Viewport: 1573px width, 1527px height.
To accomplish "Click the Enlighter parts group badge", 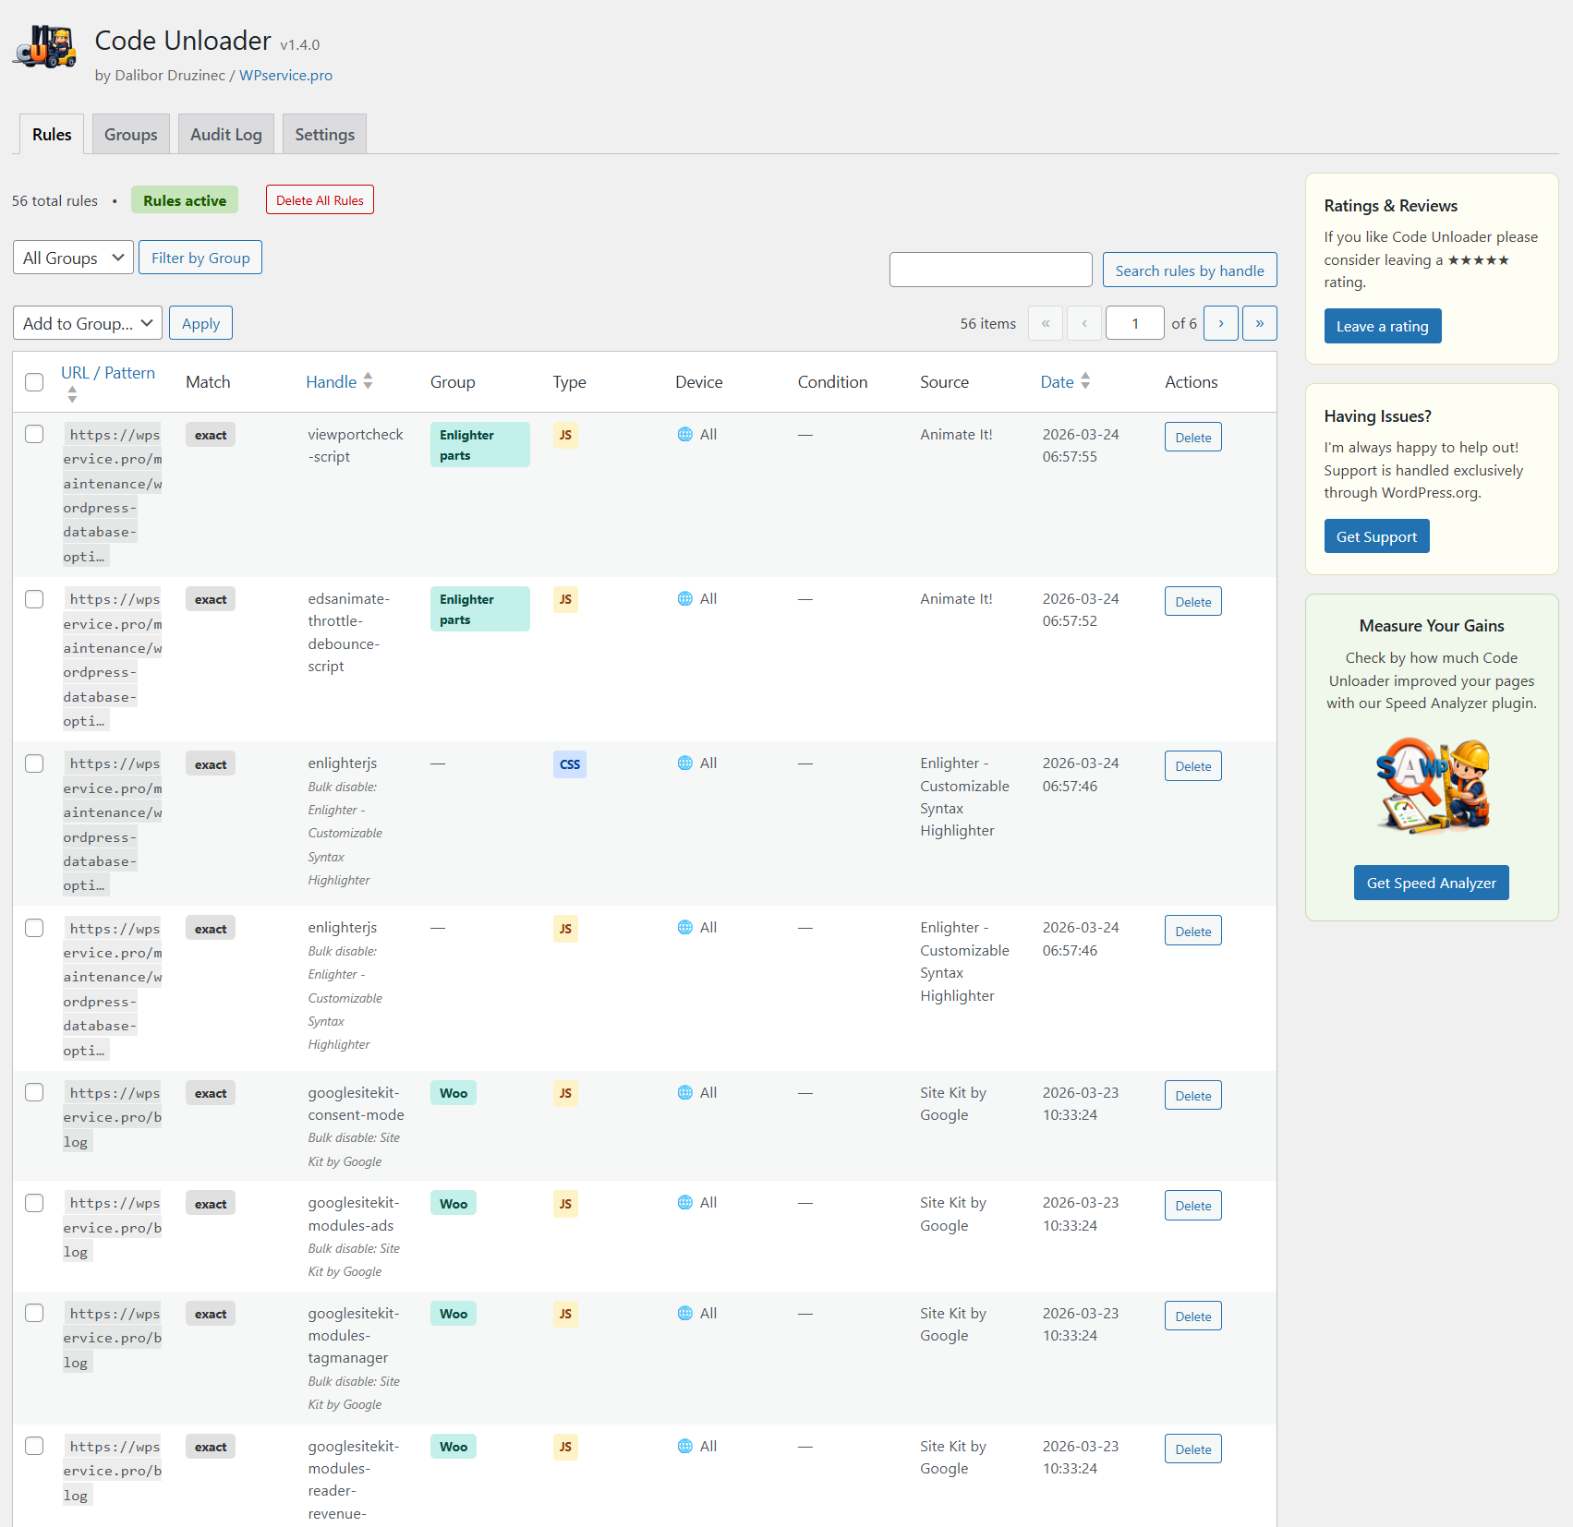I will click(x=479, y=444).
